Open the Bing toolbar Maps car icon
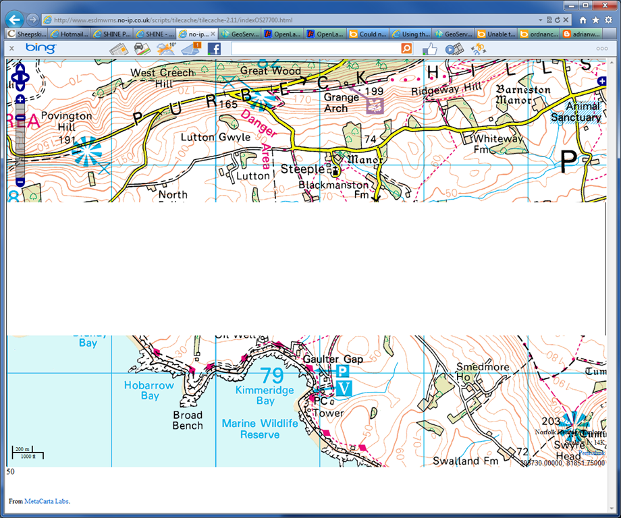Screen dimensions: 621x518 coord(142,49)
